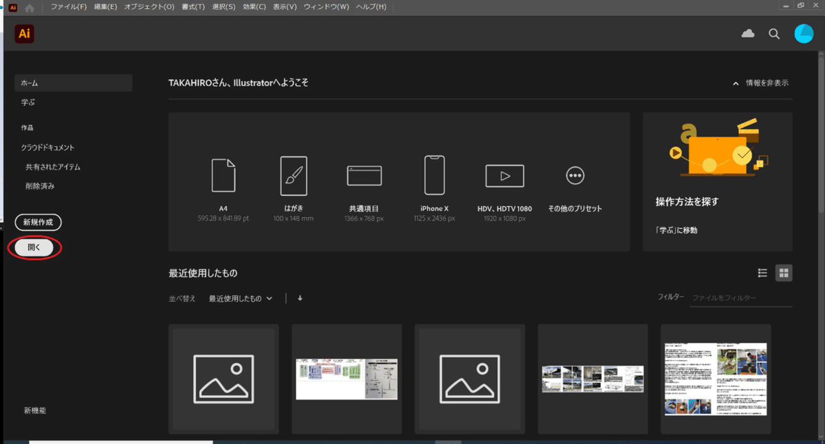Switch recent files to grid view
The width and height of the screenshot is (825, 444).
(x=784, y=273)
